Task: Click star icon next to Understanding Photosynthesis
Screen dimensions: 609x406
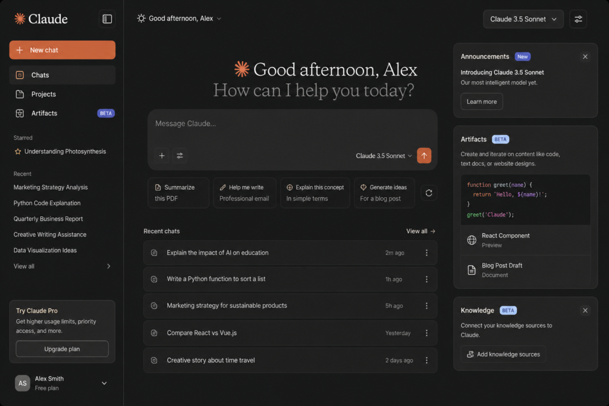Action: [x=18, y=152]
